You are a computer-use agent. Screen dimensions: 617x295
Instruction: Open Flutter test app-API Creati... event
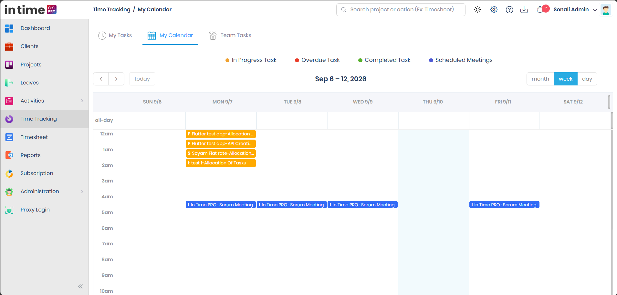click(x=221, y=144)
